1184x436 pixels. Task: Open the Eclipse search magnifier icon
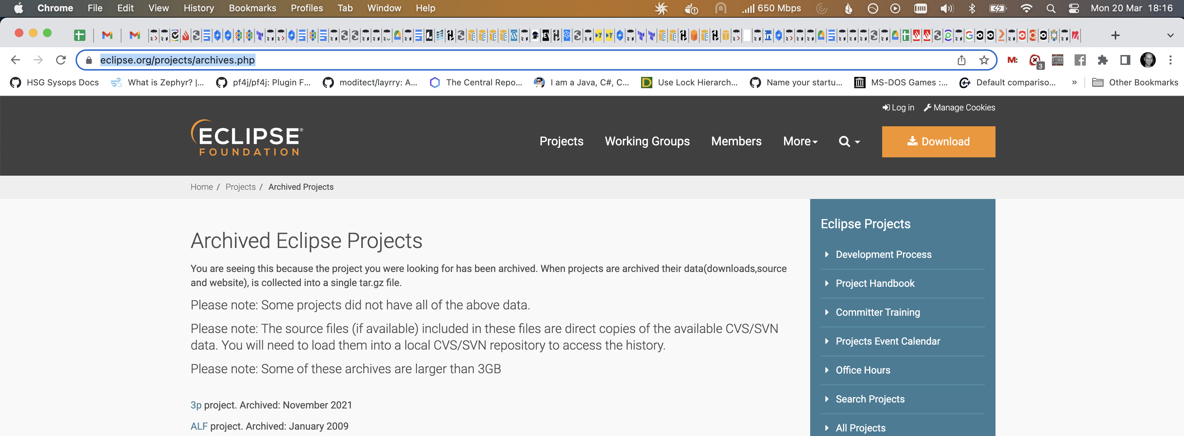(845, 141)
